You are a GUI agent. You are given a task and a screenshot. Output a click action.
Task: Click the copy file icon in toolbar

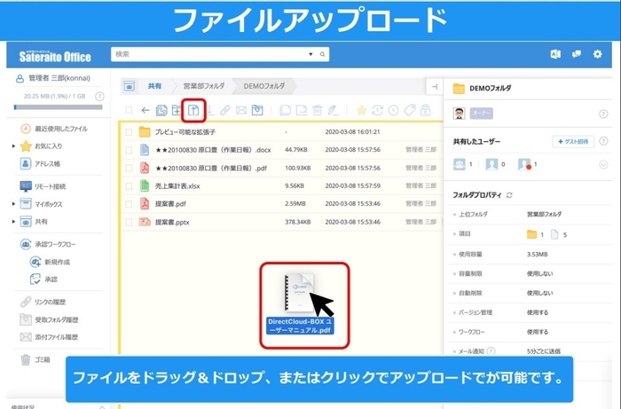285,110
